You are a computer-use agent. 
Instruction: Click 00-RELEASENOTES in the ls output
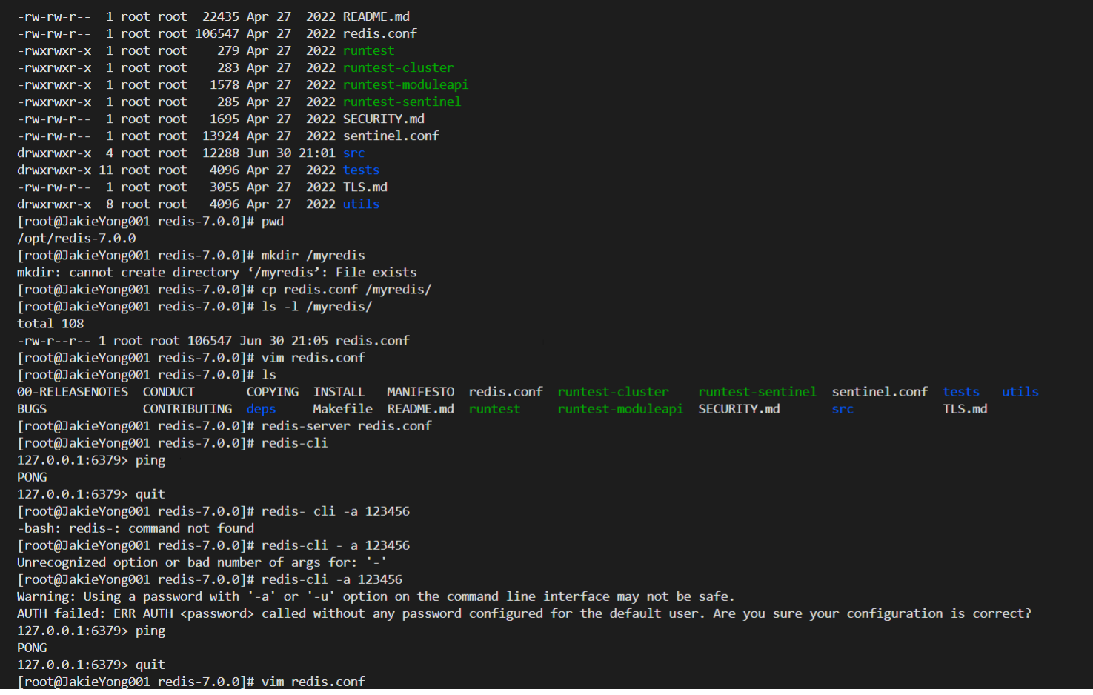pyautogui.click(x=73, y=391)
